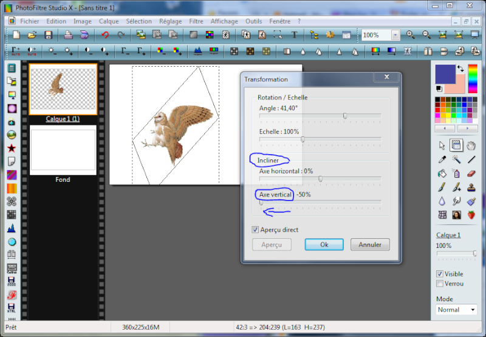Screen dimensions: 486x337
Task: Undo the last action with the red arrow
Action: (x=105, y=35)
